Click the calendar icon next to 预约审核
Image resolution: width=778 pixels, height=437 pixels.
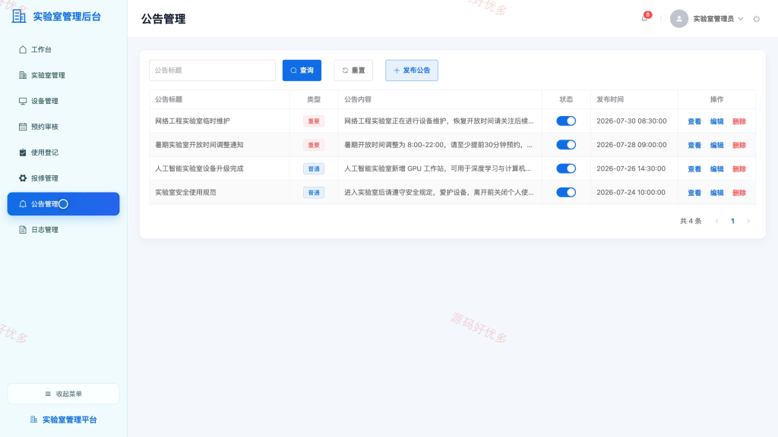point(23,127)
